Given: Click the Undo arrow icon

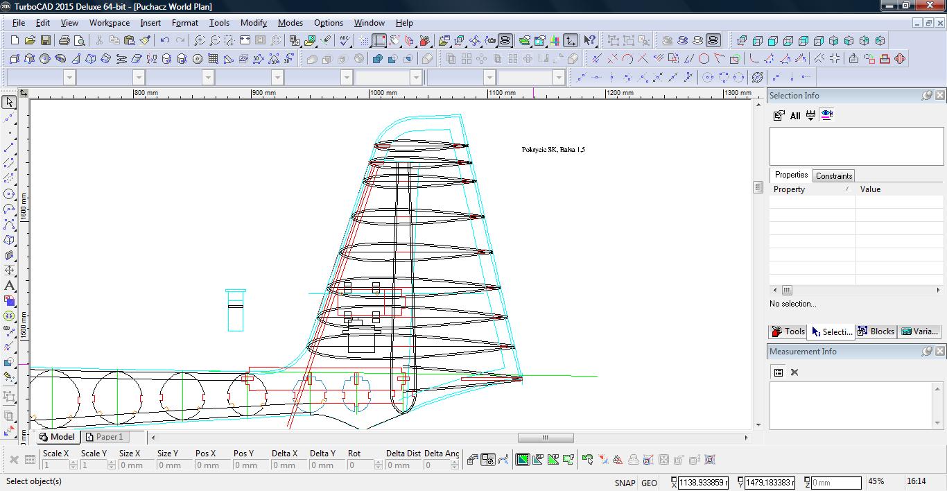Looking at the screenshot, I should [164, 41].
